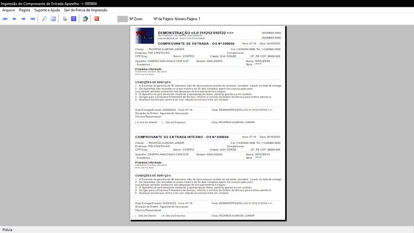The height and width of the screenshot is (233, 414).
Task: Open the Página menu
Action: (x=25, y=10)
